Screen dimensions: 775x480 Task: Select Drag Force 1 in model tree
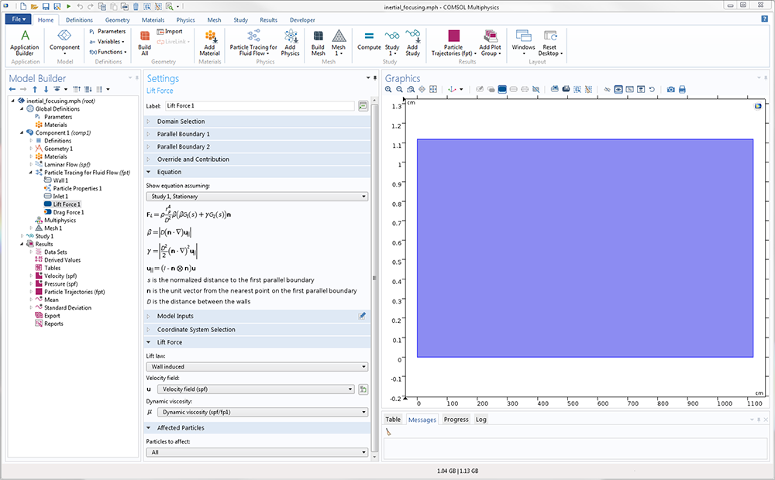pos(68,212)
